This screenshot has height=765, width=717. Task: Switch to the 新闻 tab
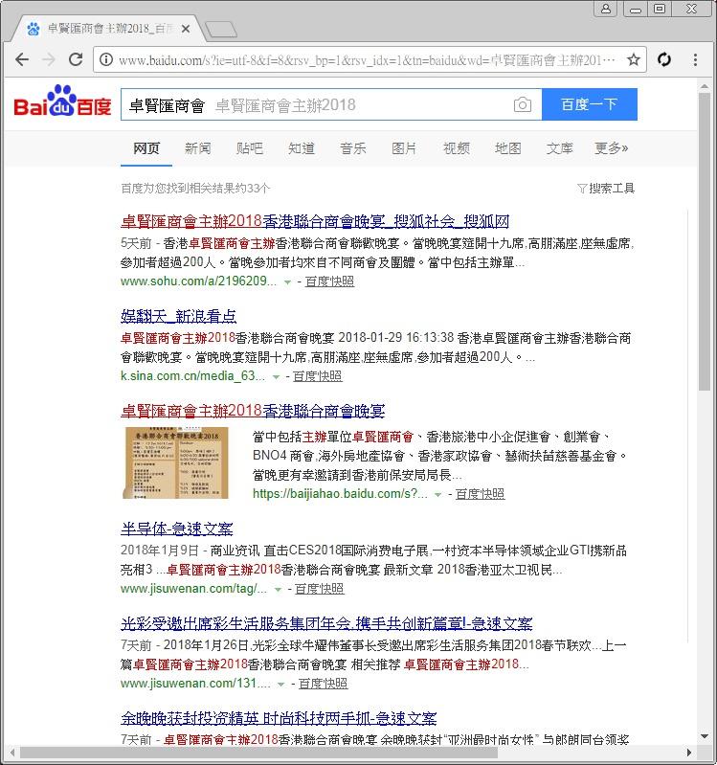pos(197,148)
